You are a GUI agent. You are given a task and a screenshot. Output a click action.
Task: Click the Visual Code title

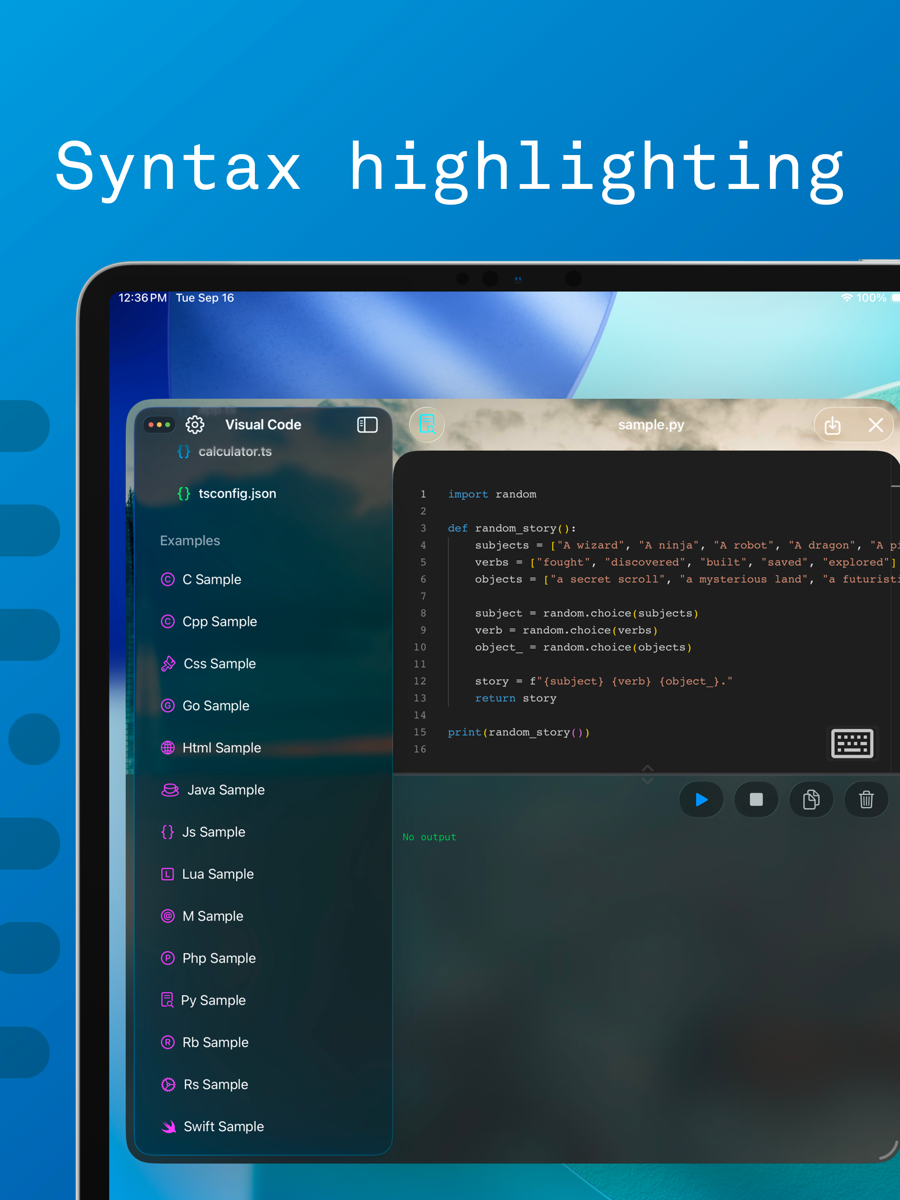tap(263, 425)
